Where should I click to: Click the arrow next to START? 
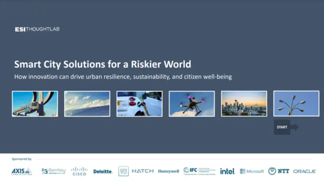click(294, 127)
